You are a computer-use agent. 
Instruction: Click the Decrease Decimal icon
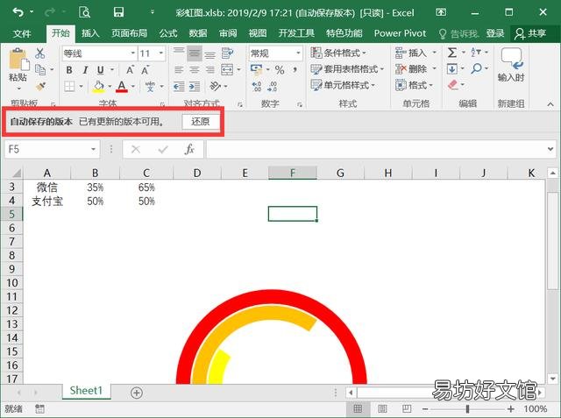pos(272,86)
